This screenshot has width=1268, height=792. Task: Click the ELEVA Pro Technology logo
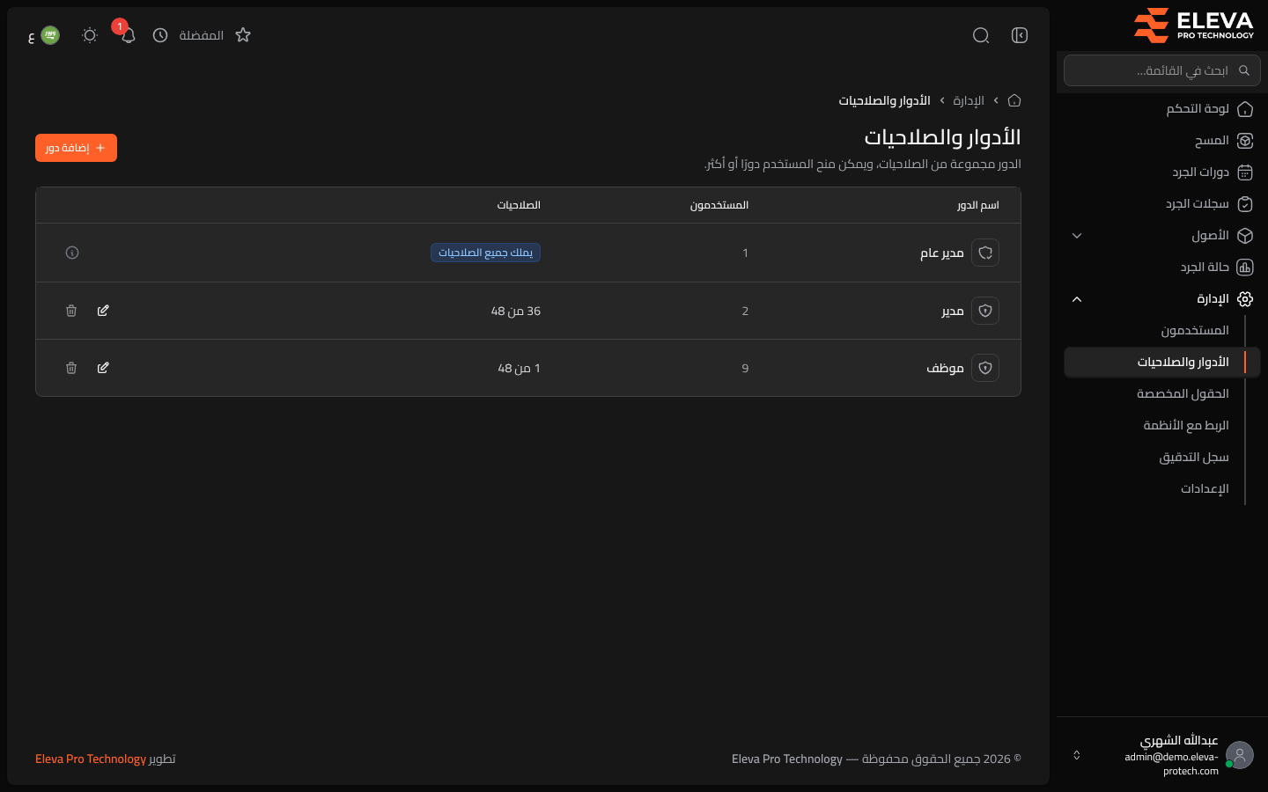point(1193,26)
